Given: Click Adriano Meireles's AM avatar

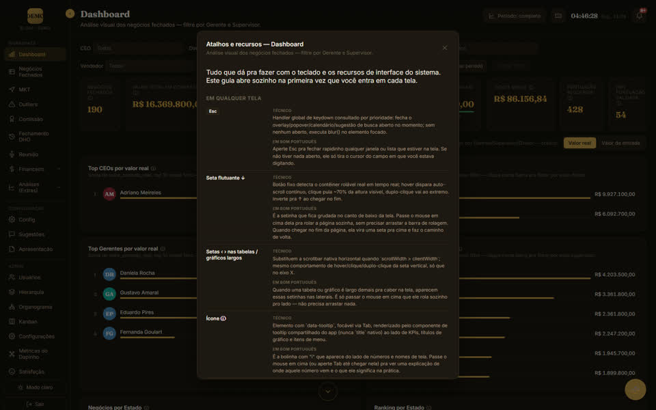Looking at the screenshot, I should coord(109,193).
